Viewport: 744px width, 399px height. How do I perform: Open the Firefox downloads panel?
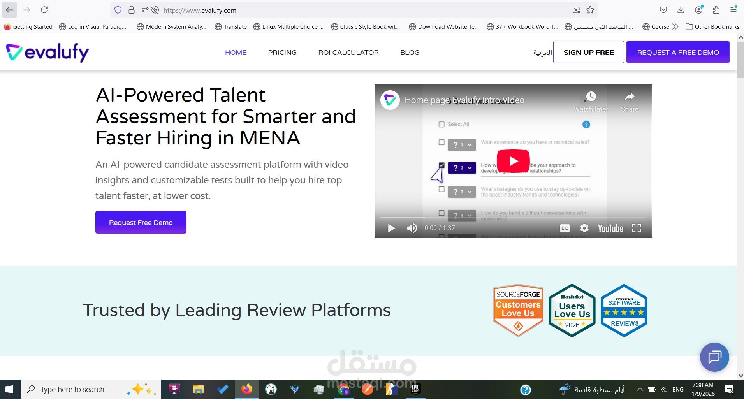(x=681, y=10)
